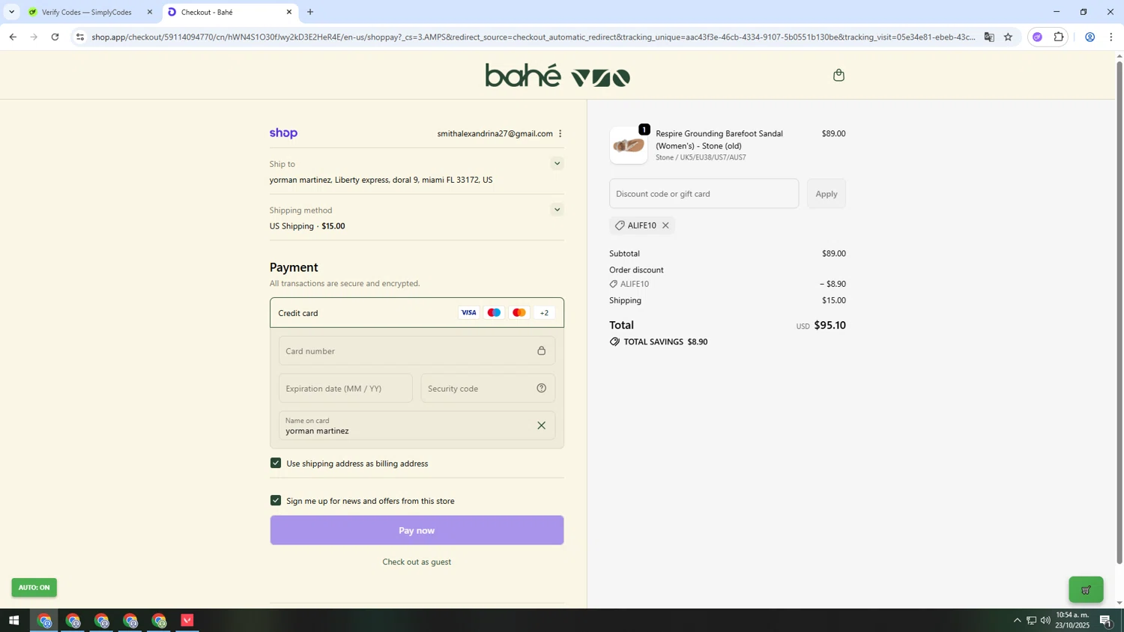Bookmark this page with the star icon
Image resolution: width=1124 pixels, height=632 pixels.
(x=1009, y=37)
